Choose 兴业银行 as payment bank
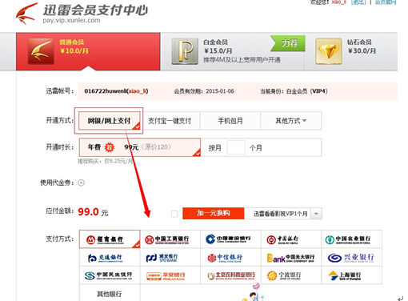 click(x=352, y=258)
